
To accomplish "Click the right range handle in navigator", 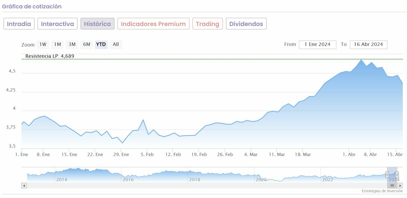I will [397, 175].
